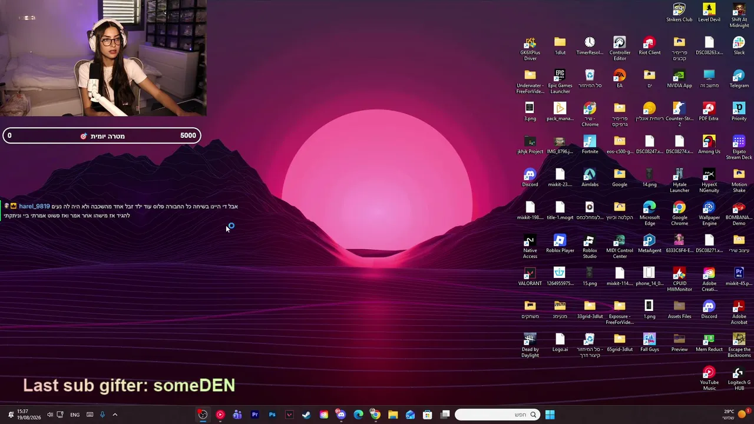Open the 14.png file icon

click(649, 177)
